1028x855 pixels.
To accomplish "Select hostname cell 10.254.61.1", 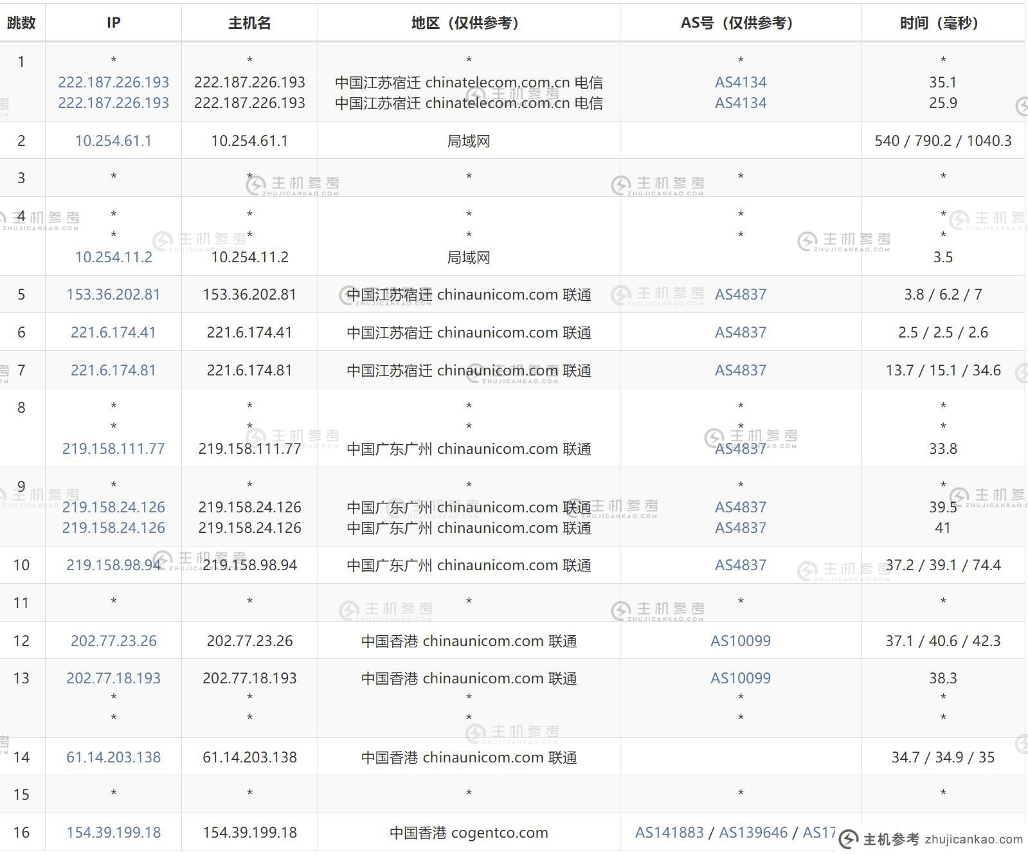I will click(x=249, y=141).
